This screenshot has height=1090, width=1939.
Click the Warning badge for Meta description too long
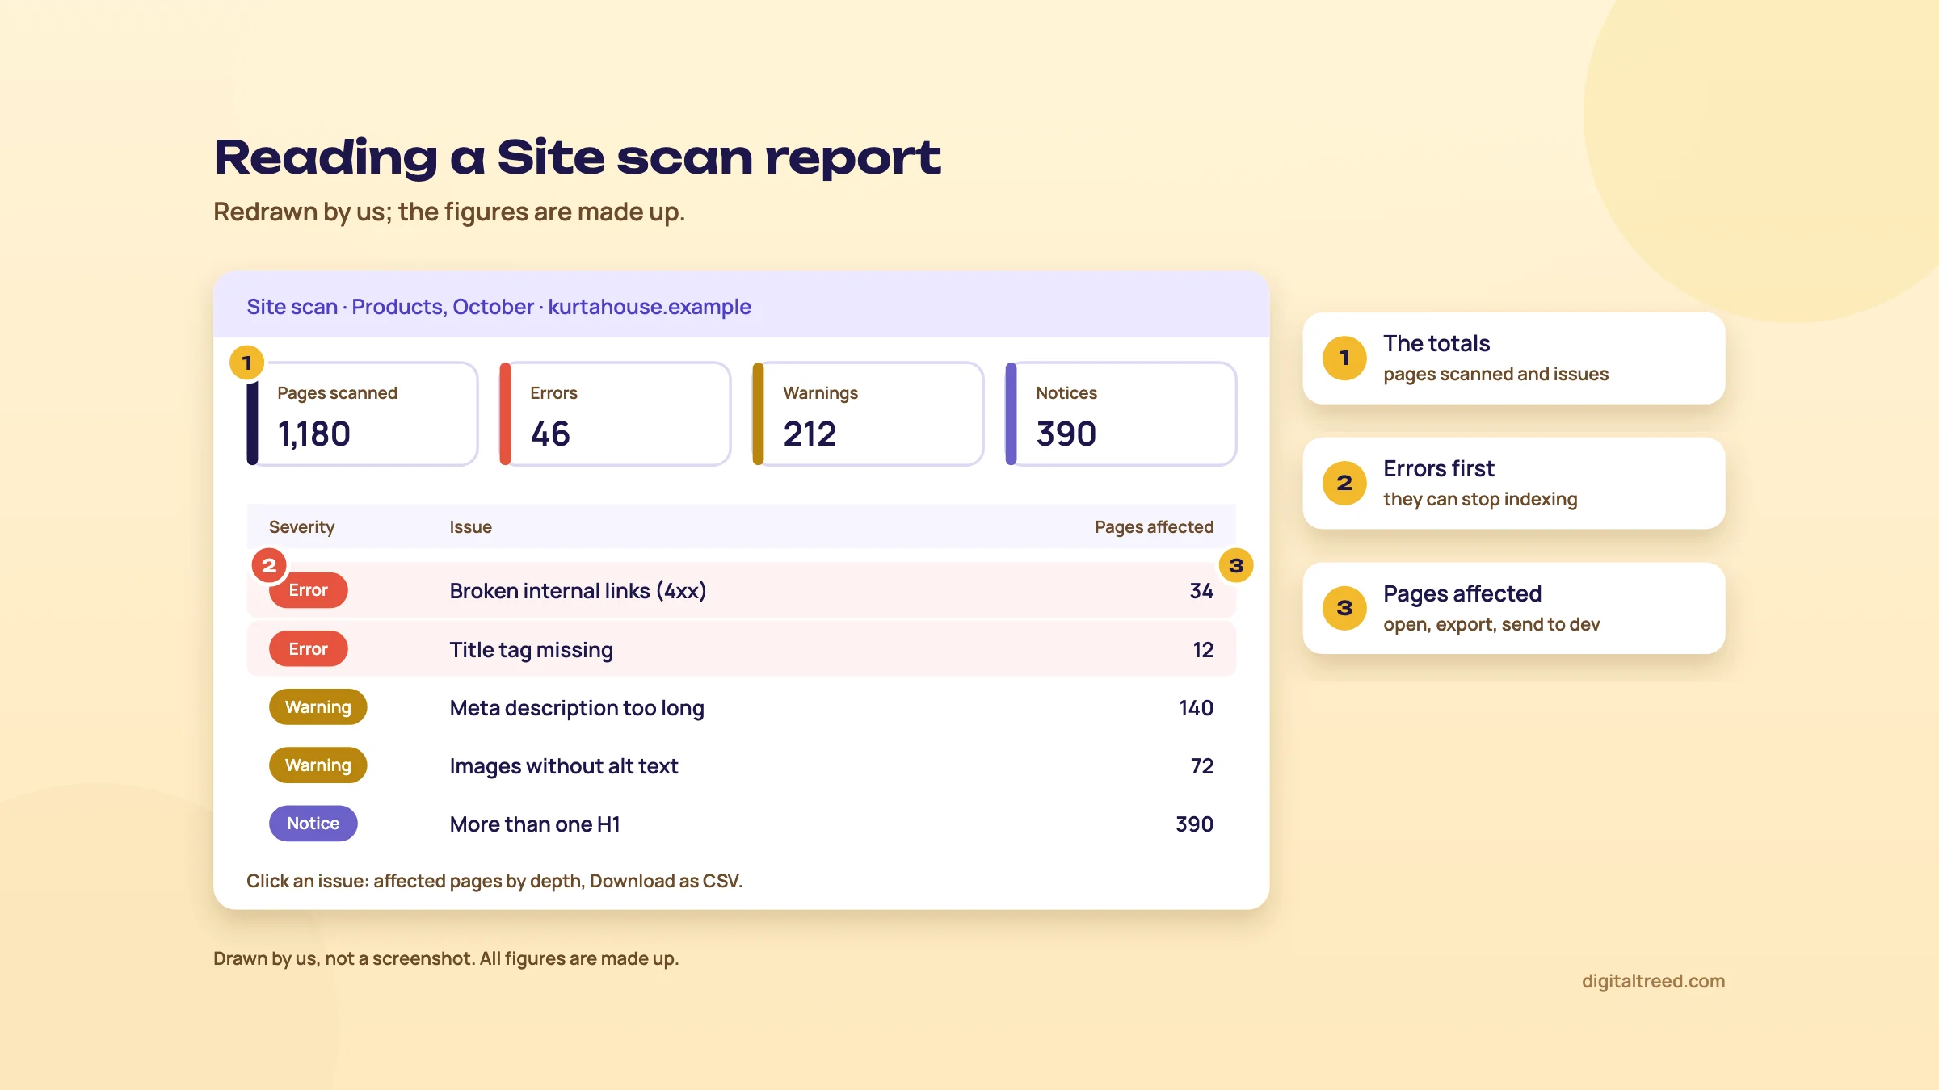318,706
